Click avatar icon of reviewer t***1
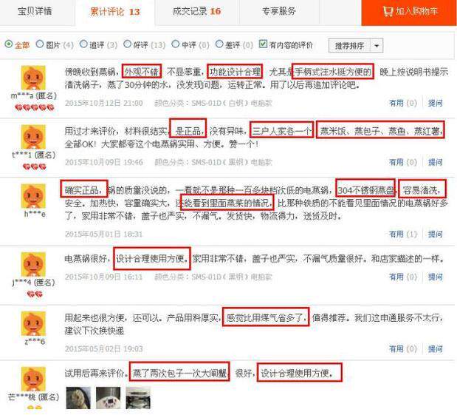Image resolution: width=457 pixels, height=415 pixels. (x=33, y=137)
